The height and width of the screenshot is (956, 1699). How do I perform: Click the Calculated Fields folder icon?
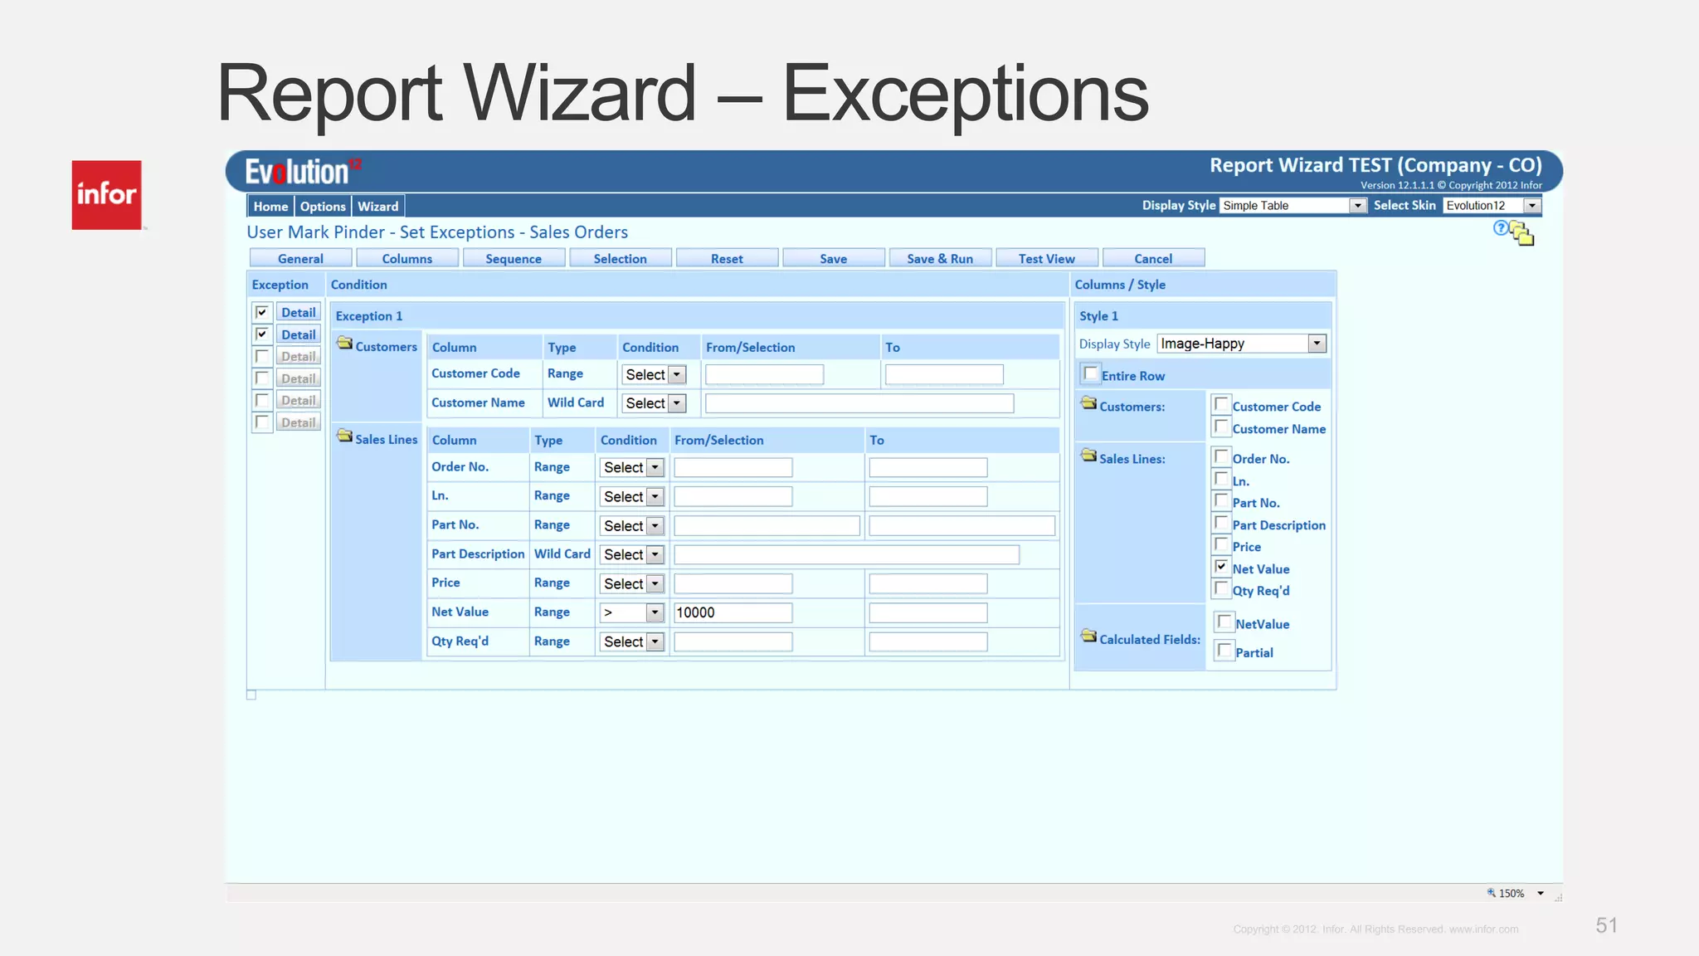tap(1088, 637)
